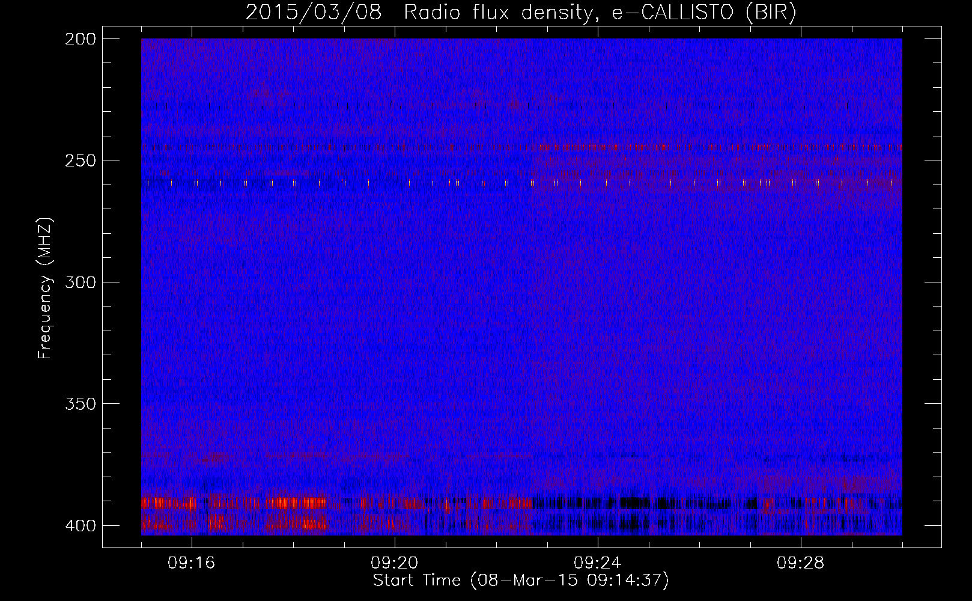The height and width of the screenshot is (601, 972).
Task: Click the 09:20 time tick label
Action: [395, 563]
